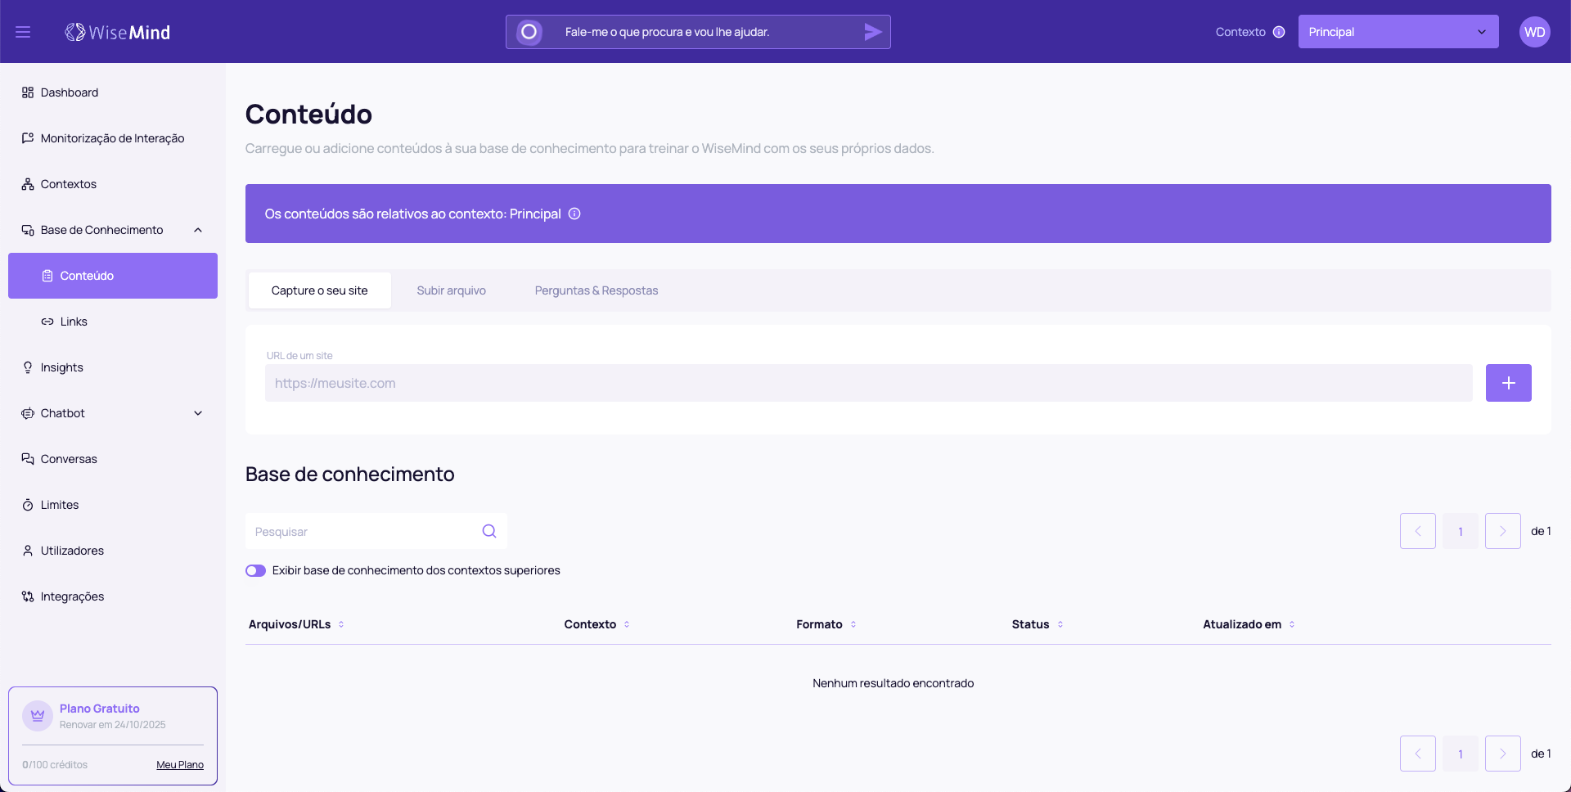Image resolution: width=1571 pixels, height=792 pixels.
Task: Click the search magnifier icon
Action: coord(489,531)
